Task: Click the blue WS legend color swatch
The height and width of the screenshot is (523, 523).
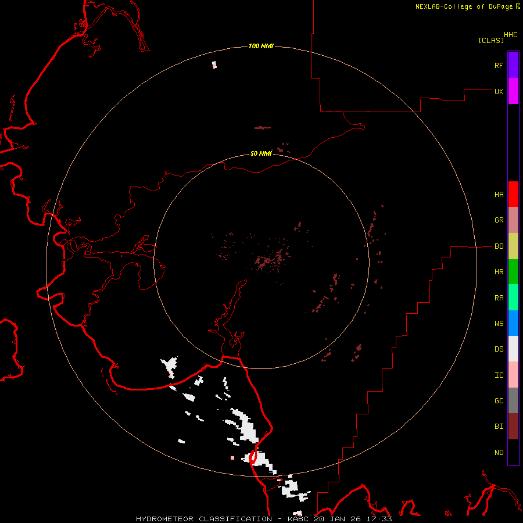Action: (x=513, y=323)
